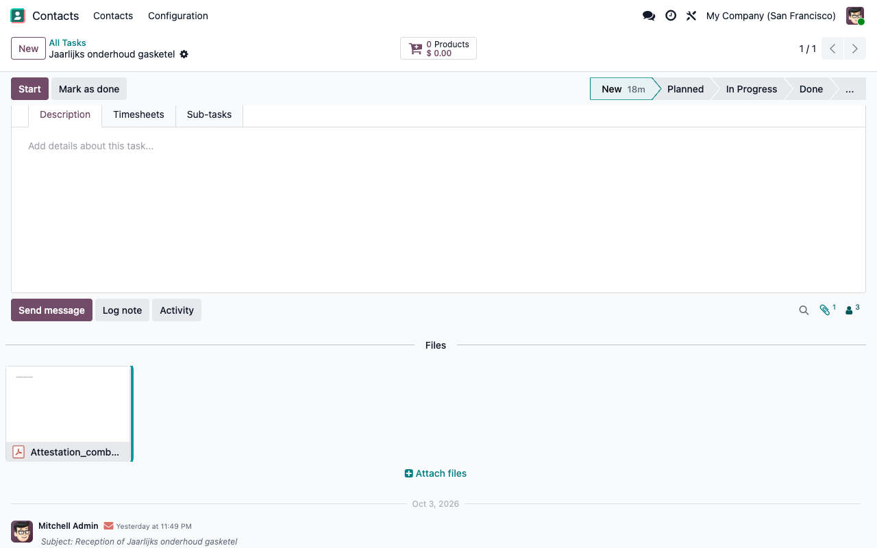Click the Attach files link

coord(436,473)
